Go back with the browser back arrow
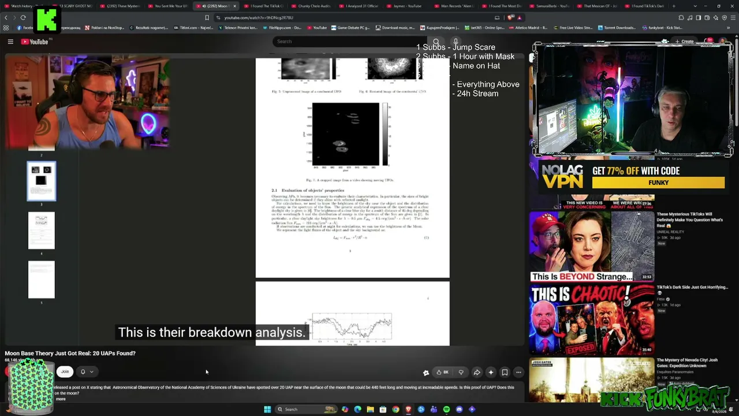The image size is (739, 416). click(6, 17)
